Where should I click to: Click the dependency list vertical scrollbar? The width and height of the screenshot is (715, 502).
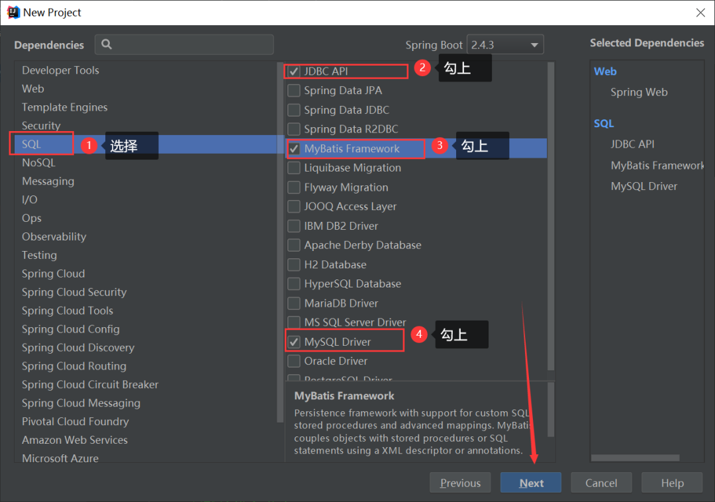click(550, 217)
